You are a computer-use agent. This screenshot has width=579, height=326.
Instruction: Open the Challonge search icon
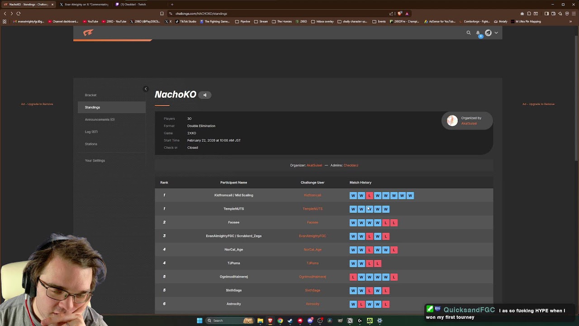coord(469,33)
